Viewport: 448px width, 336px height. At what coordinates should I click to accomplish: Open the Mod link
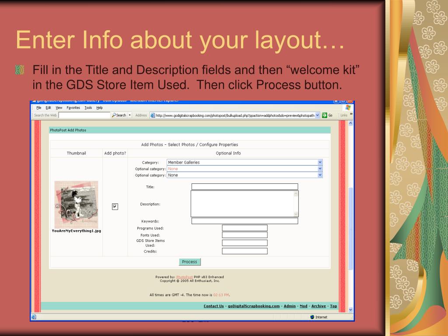click(x=304, y=306)
